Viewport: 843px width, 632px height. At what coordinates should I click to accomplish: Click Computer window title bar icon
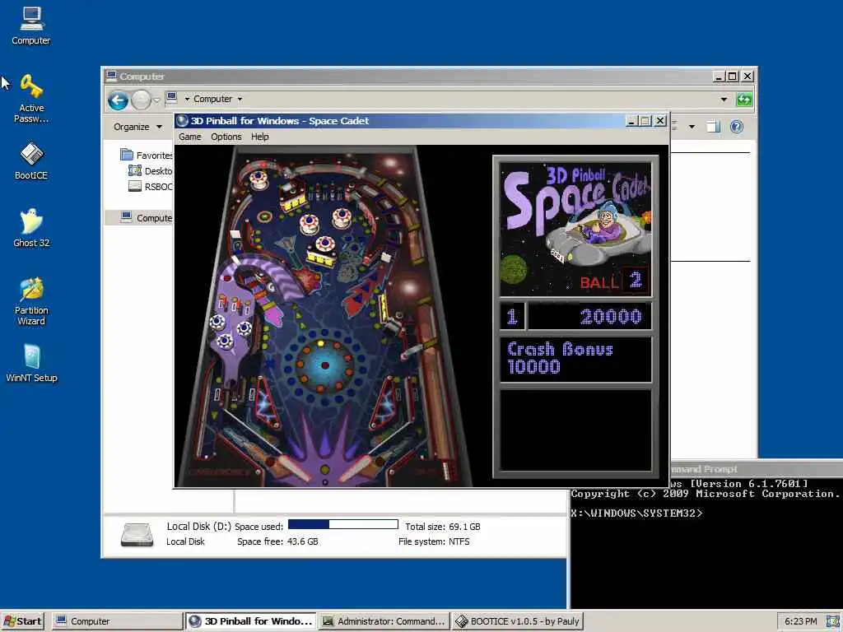[111, 76]
